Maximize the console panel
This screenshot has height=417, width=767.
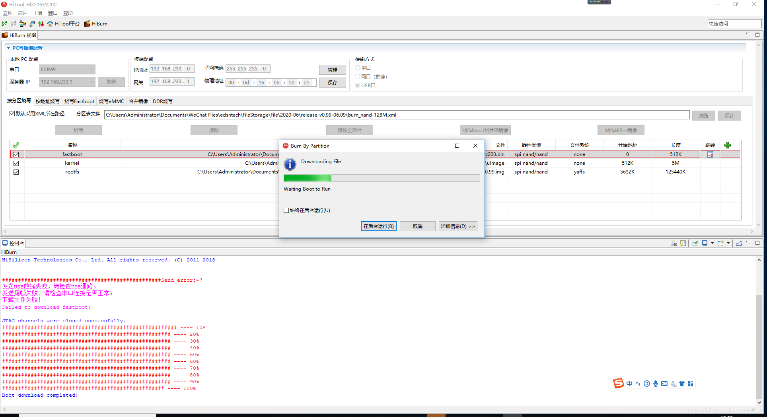click(x=757, y=243)
